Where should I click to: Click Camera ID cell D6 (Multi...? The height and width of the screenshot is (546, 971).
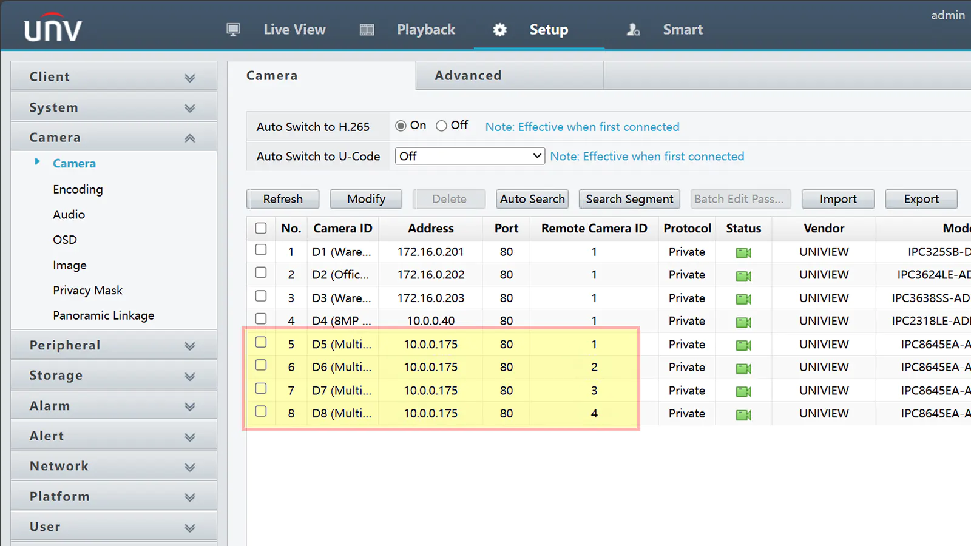point(342,367)
